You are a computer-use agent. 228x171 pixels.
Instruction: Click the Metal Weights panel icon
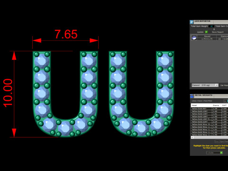(x=192, y=96)
